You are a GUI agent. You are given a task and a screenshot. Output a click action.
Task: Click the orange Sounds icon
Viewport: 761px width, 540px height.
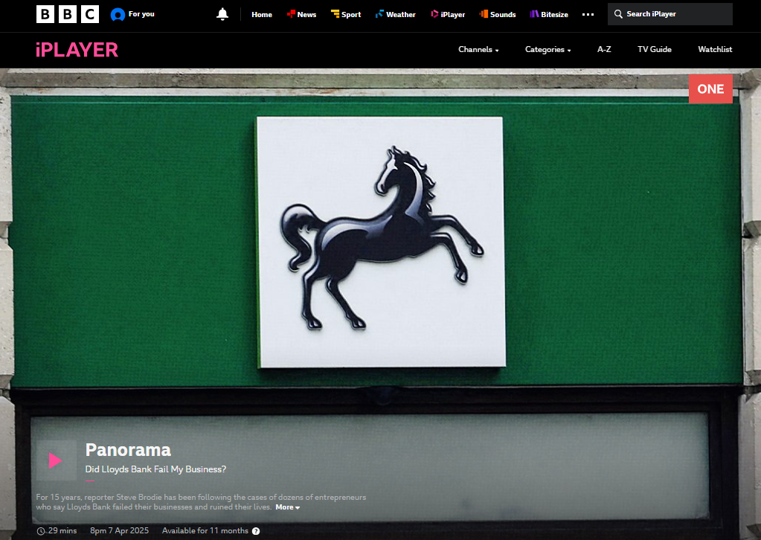coord(484,14)
